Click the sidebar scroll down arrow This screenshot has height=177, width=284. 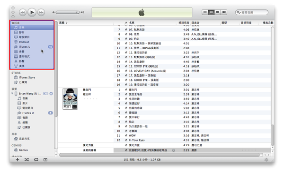(x=56, y=155)
